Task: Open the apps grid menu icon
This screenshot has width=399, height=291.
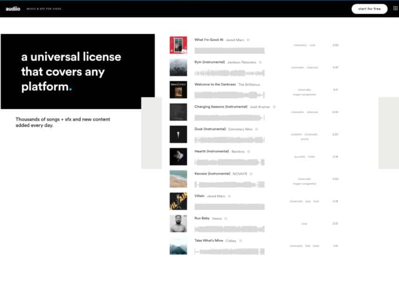Action: pos(395,8)
